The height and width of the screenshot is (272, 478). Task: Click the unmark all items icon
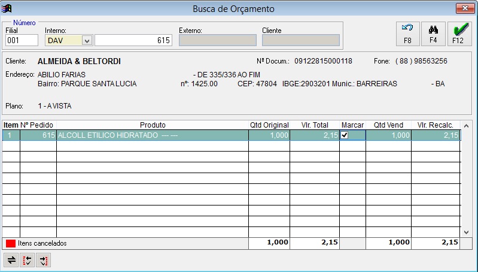[43, 261]
